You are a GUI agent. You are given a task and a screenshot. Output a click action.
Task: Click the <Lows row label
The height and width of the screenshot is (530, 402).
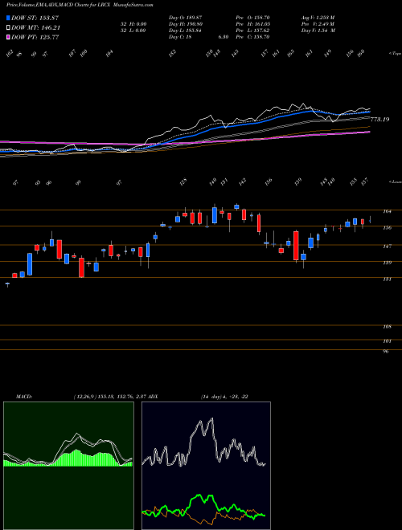[395, 181]
